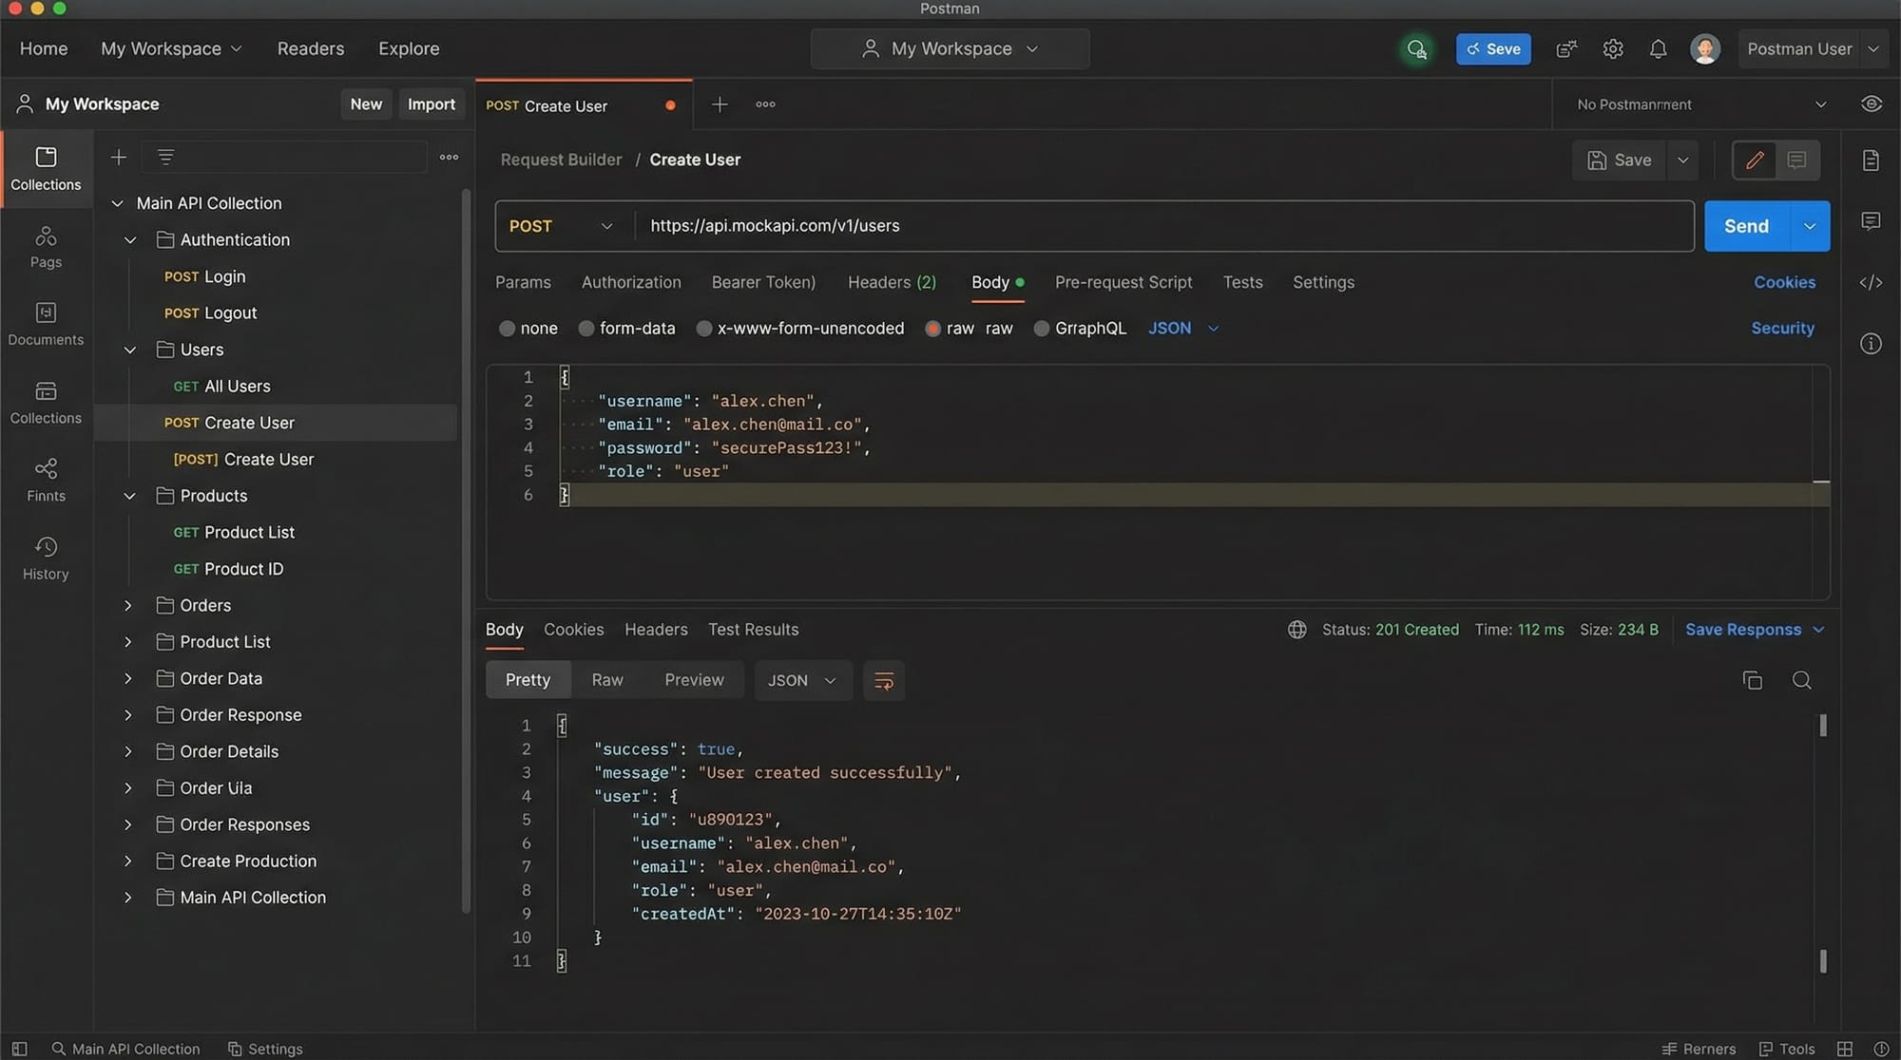
Task: Open the Create User request under Users
Action: [249, 423]
